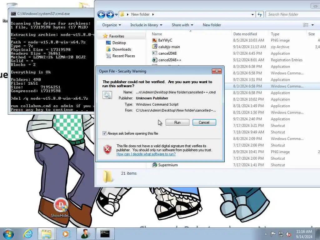Select the 8aYWyC PNG file icon
This screenshot has height=240, width=320.
(x=154, y=40)
